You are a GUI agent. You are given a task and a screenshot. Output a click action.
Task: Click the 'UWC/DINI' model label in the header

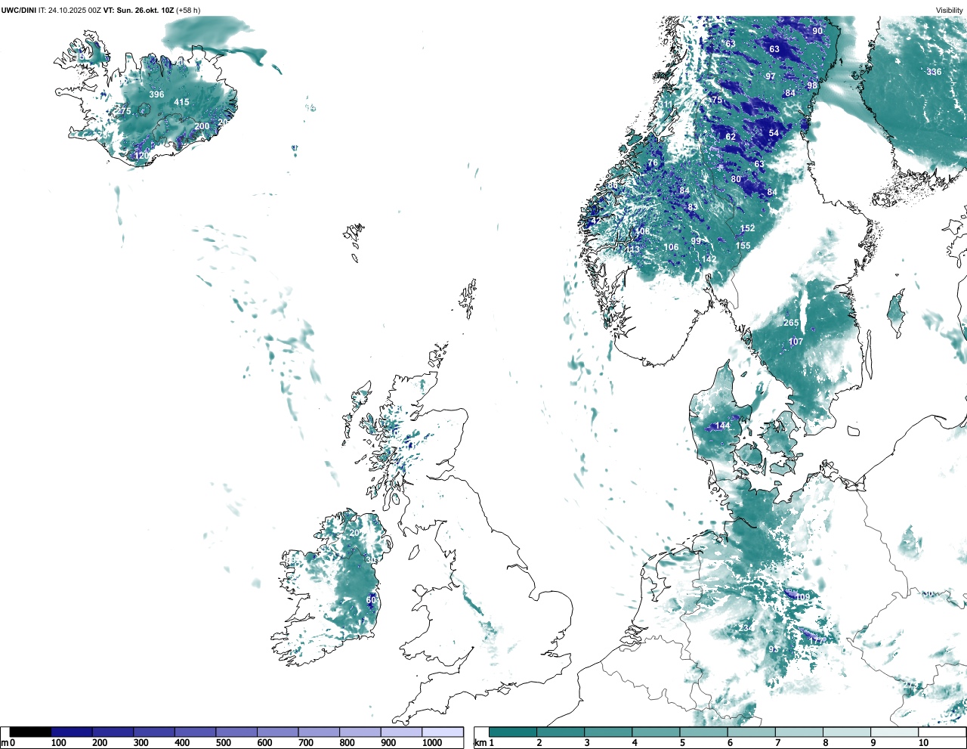(19, 11)
